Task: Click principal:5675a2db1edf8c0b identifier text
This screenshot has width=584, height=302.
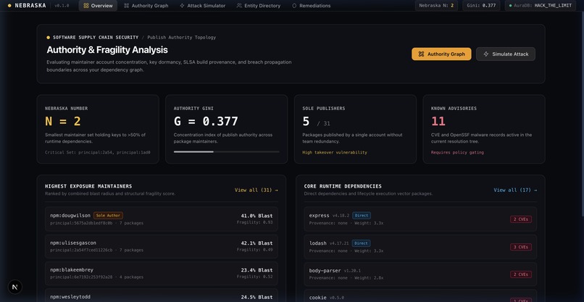Action: (81, 223)
